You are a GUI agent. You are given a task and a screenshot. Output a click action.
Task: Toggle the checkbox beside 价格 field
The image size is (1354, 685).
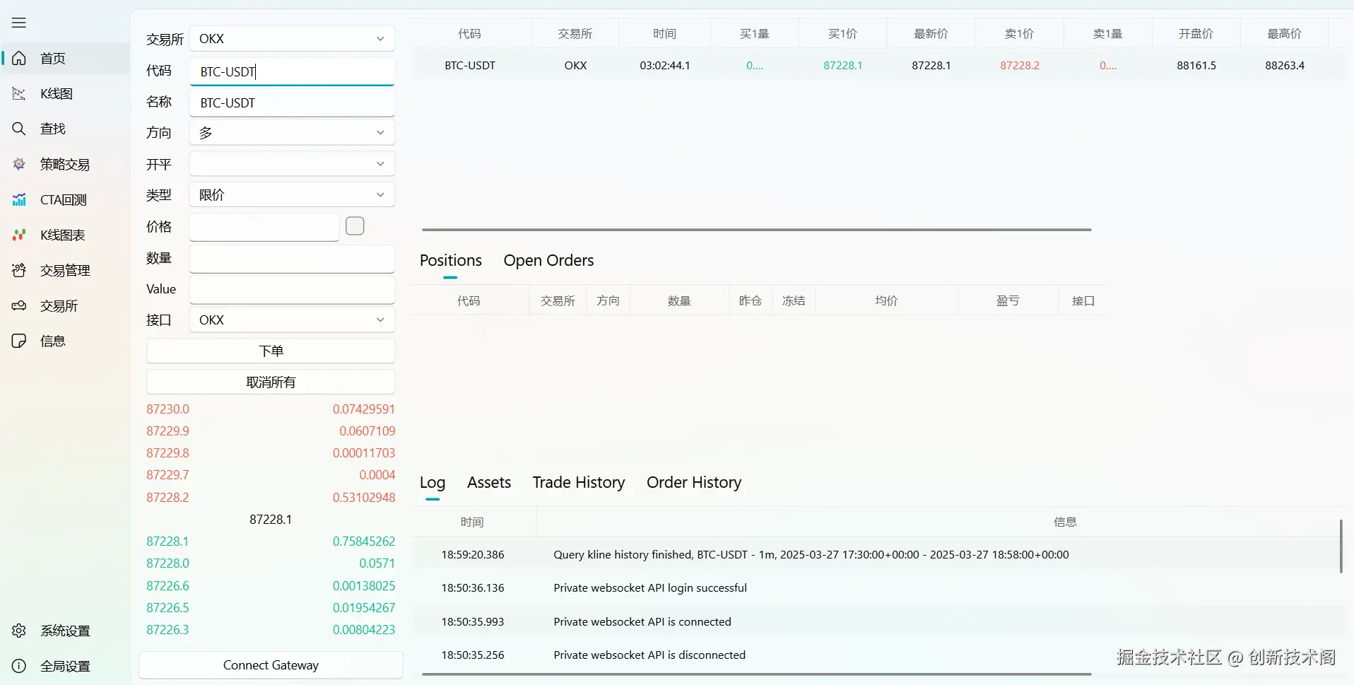click(355, 226)
